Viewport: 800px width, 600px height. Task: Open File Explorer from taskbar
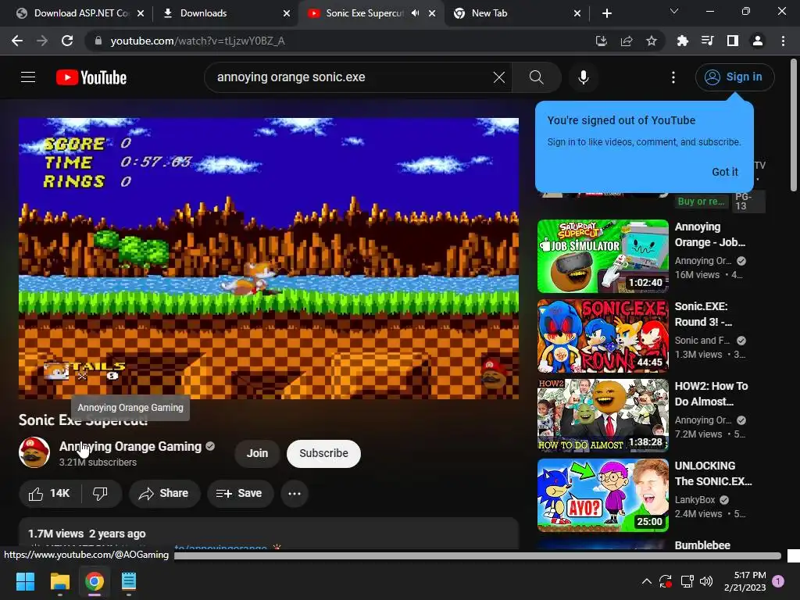(59, 581)
